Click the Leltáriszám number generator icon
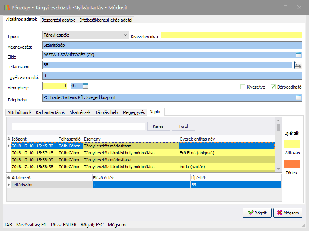 [298, 65]
